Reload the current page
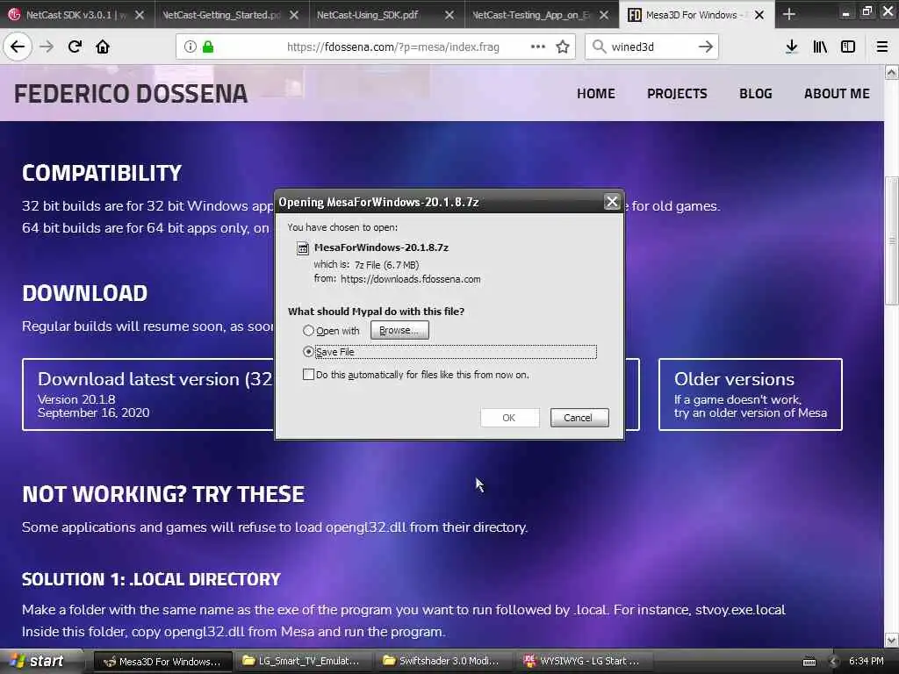This screenshot has width=899, height=674. pyautogui.click(x=75, y=47)
